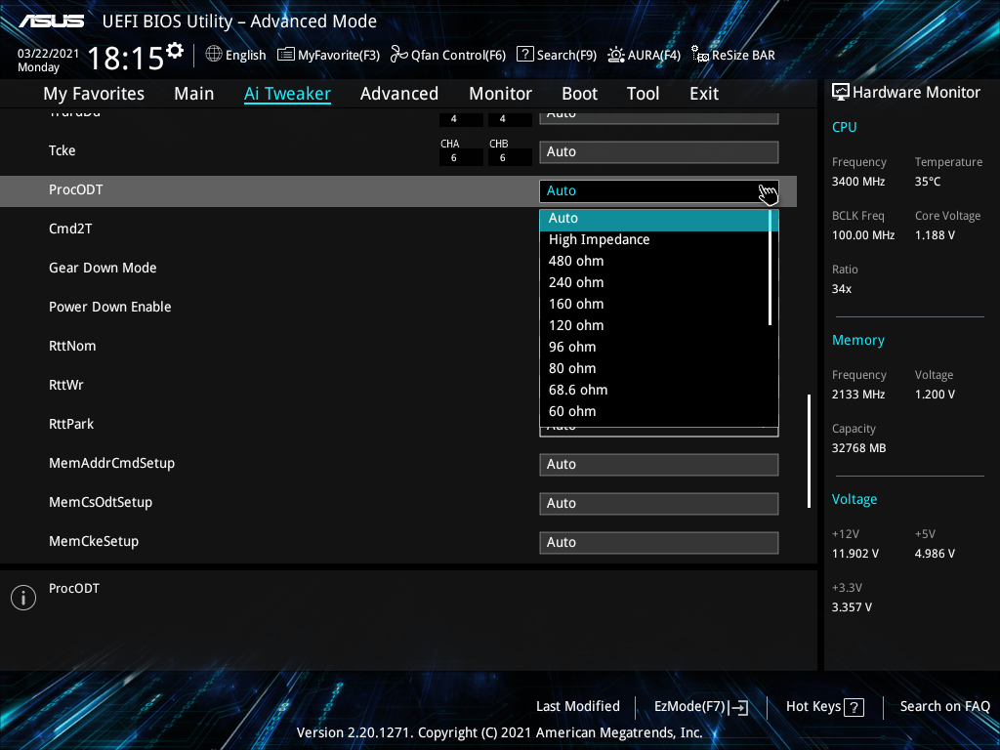Image resolution: width=1000 pixels, height=750 pixels.
Task: Open MyFavorite(F3) list icon
Action: click(x=286, y=55)
